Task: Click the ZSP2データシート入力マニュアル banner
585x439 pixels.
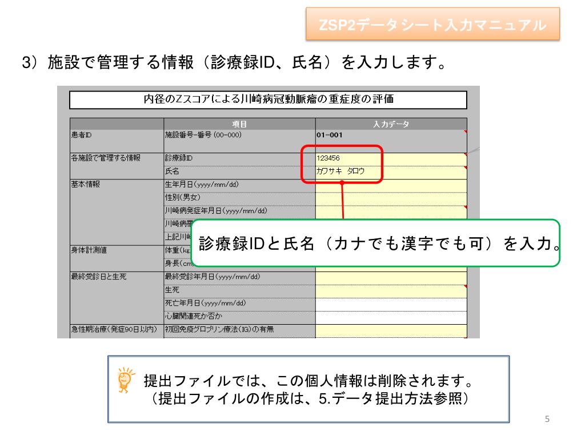Action: [x=433, y=24]
